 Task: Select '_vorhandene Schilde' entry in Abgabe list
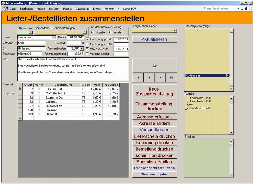(x=198, y=108)
